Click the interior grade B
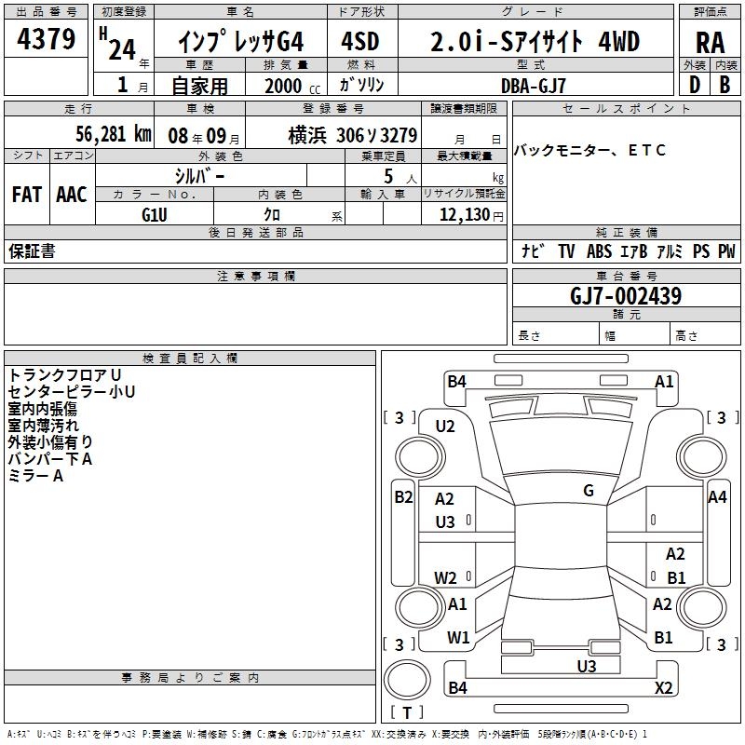745x745 pixels. [x=725, y=85]
